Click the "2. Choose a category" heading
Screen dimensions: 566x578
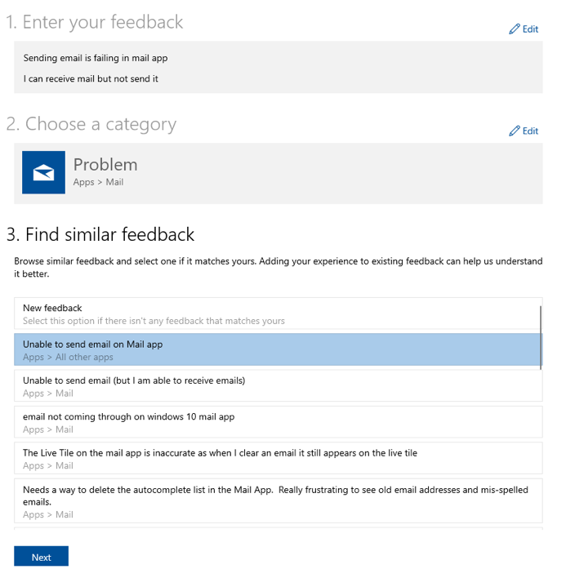click(x=91, y=124)
